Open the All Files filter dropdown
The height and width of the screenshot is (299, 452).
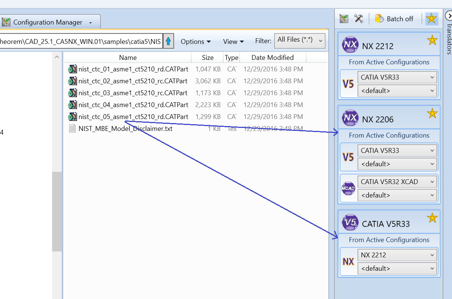point(299,41)
